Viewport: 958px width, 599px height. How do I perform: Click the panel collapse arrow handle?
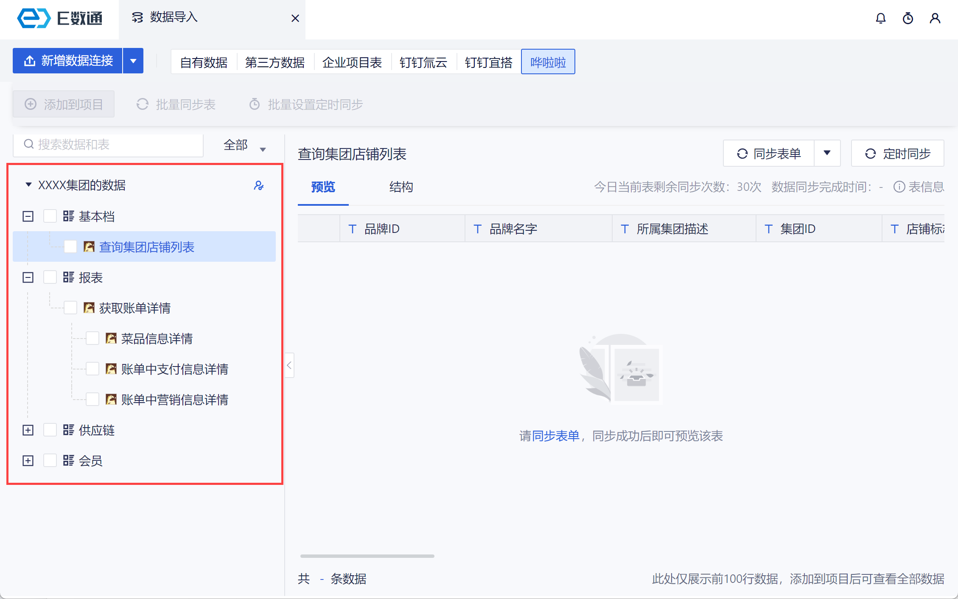click(289, 365)
